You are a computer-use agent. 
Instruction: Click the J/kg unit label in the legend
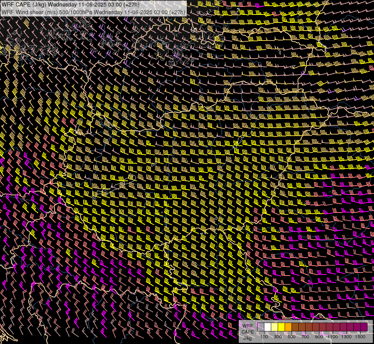coord(247,338)
